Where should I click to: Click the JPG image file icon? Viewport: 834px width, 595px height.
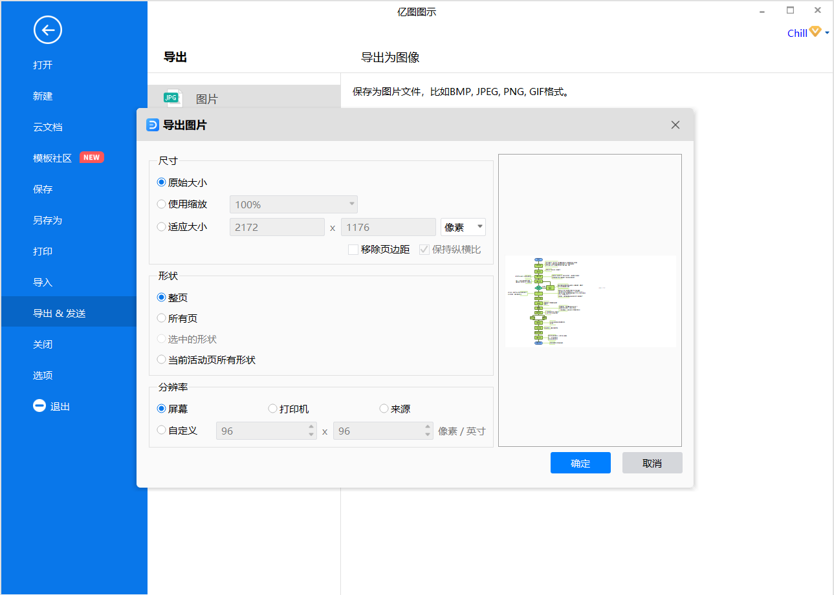(x=171, y=98)
